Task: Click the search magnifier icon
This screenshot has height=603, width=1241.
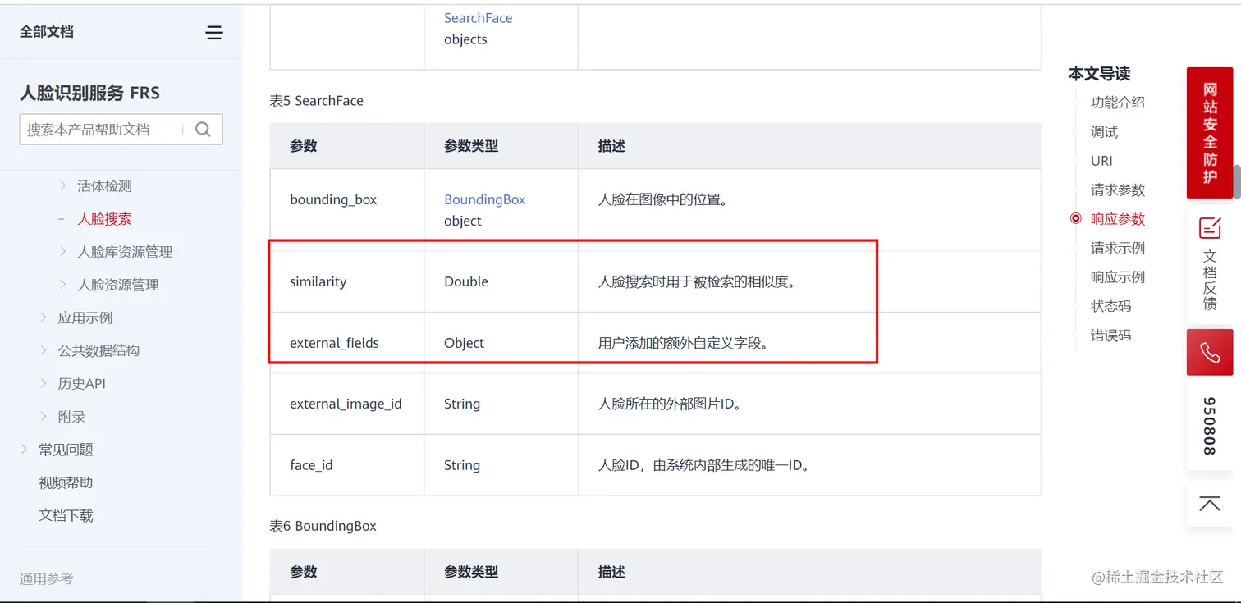Action: coord(204,130)
